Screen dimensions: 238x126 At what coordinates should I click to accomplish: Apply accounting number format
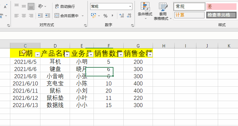[x=93, y=16]
